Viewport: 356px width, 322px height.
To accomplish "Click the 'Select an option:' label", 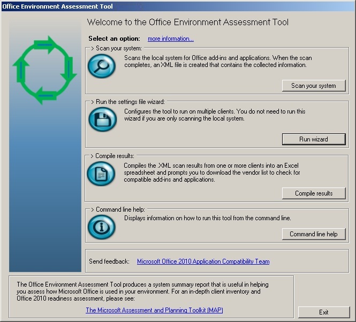I will [114, 39].
